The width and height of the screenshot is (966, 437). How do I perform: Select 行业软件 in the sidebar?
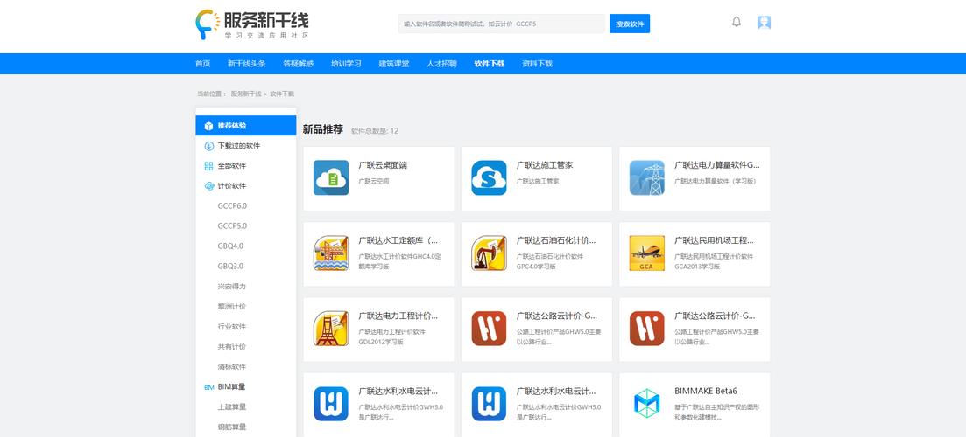point(231,326)
